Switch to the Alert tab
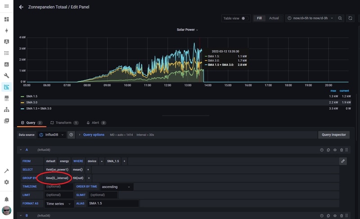 coord(96,123)
